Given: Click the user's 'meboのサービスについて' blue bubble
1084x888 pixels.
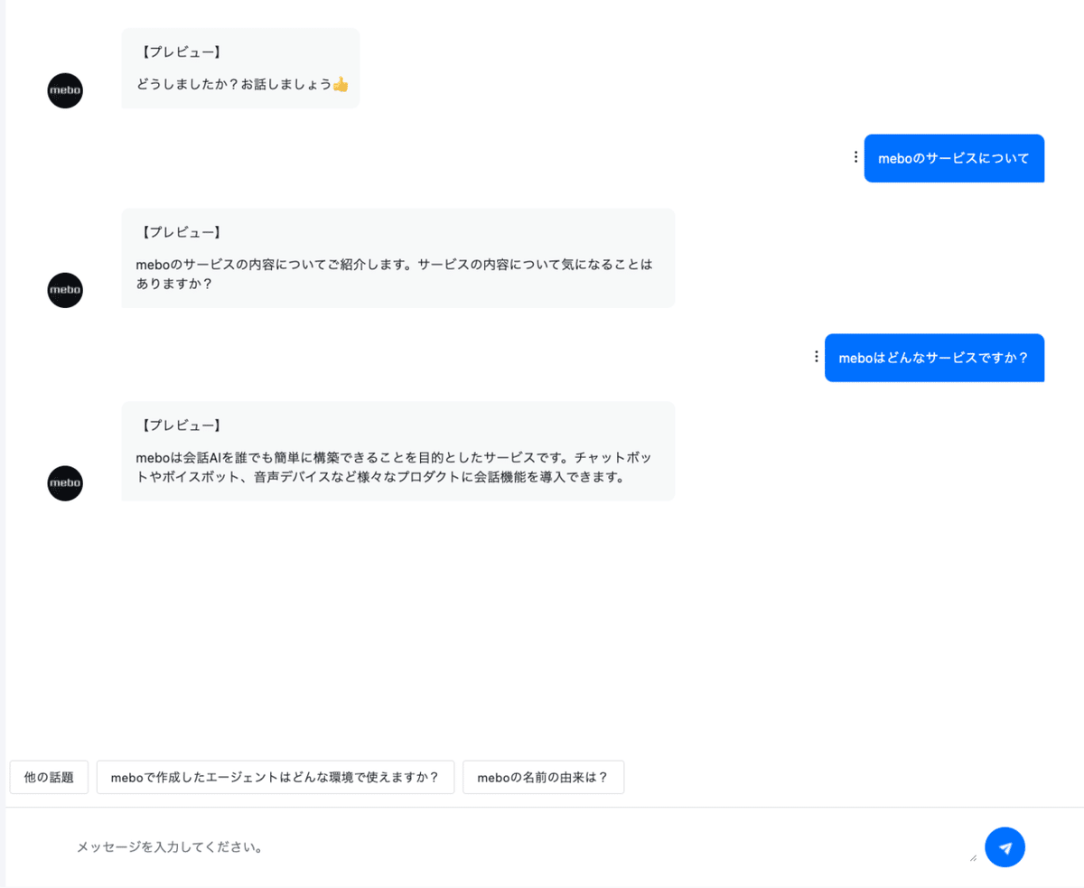Looking at the screenshot, I should click(x=954, y=157).
